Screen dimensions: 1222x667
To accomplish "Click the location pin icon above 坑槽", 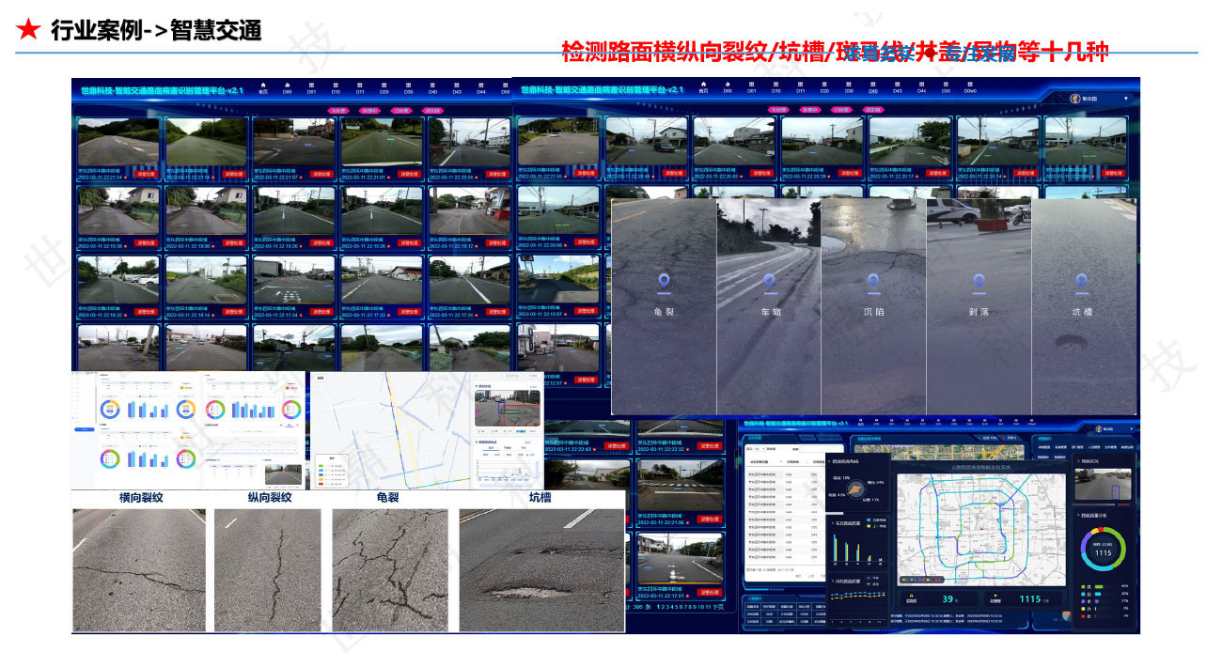I will click(1084, 279).
